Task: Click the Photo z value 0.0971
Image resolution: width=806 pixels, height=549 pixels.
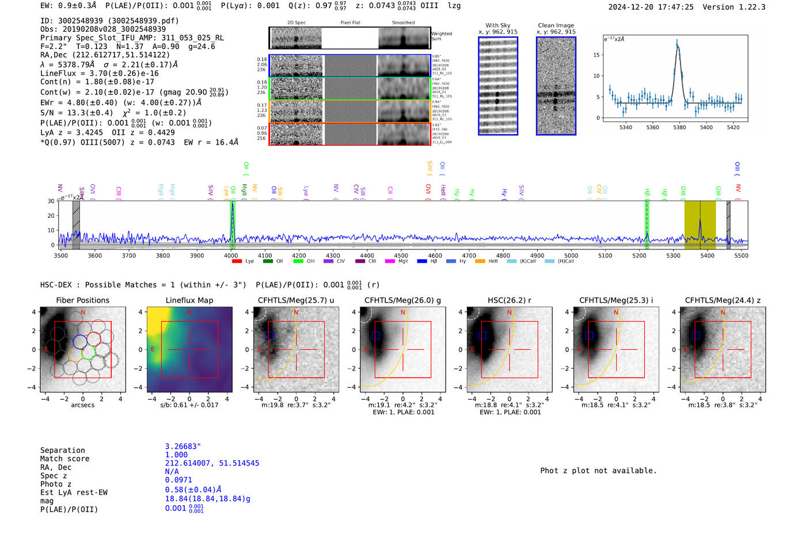Action: pos(178,480)
